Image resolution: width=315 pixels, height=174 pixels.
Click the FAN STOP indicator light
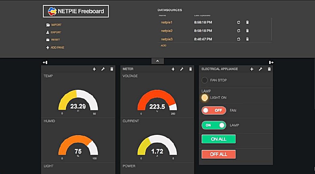[205, 80]
